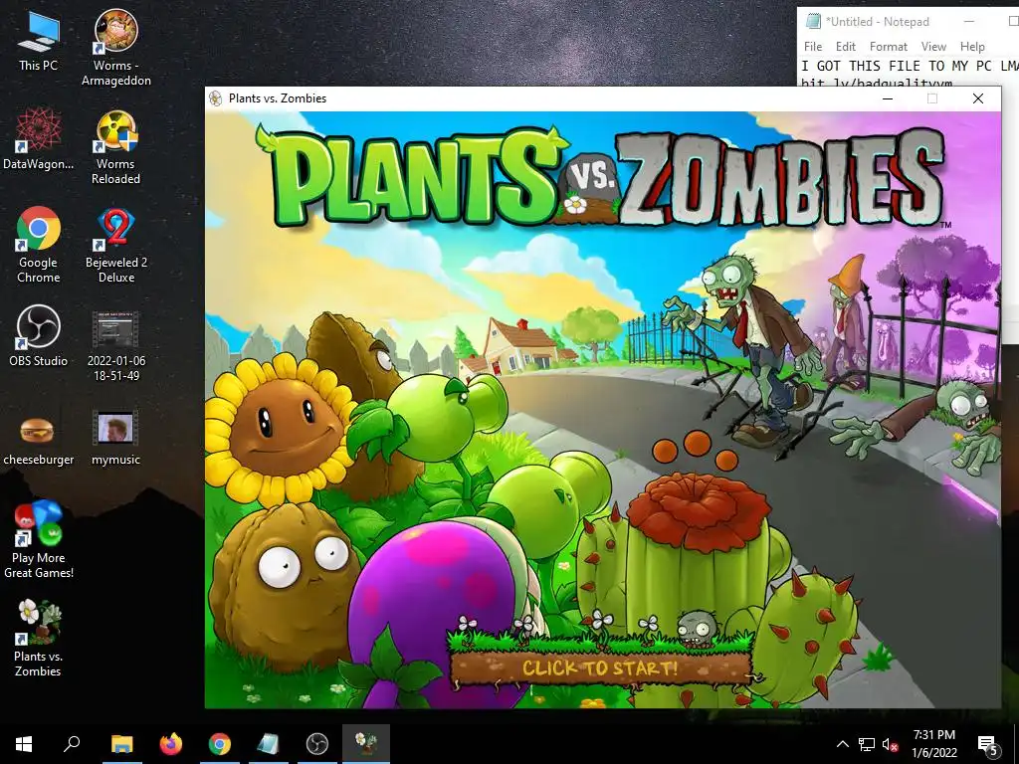Viewport: 1019px width, 764px height.
Task: Switch to Notepad taskbar button
Action: click(269, 744)
